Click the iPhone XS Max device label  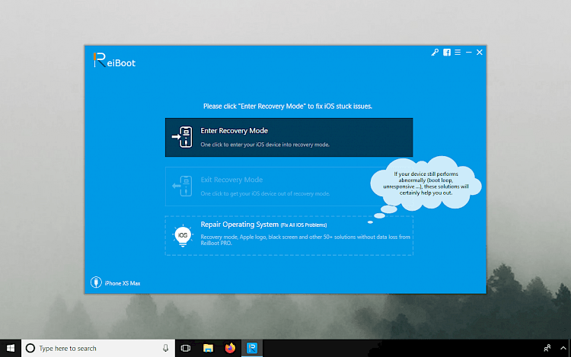[123, 283]
